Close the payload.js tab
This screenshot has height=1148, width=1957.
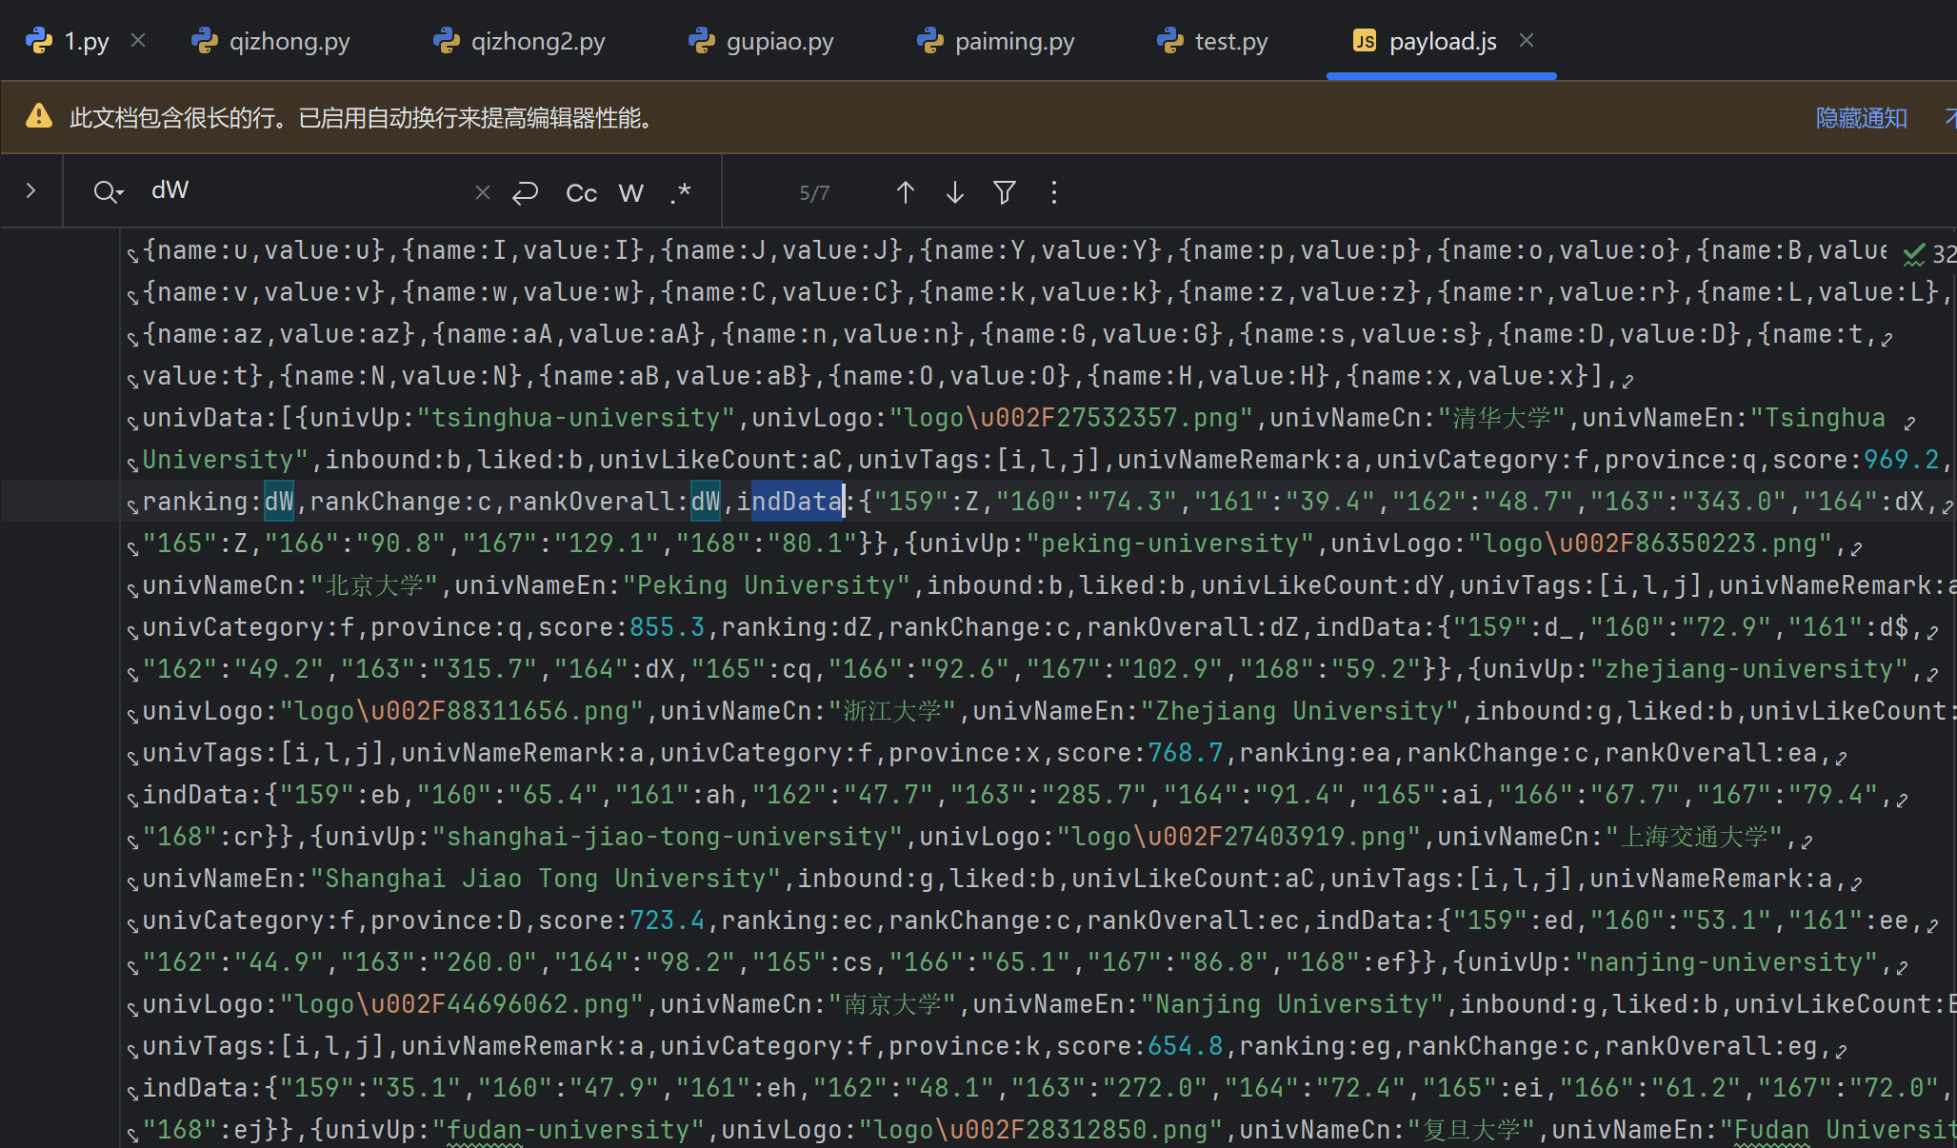1527,40
